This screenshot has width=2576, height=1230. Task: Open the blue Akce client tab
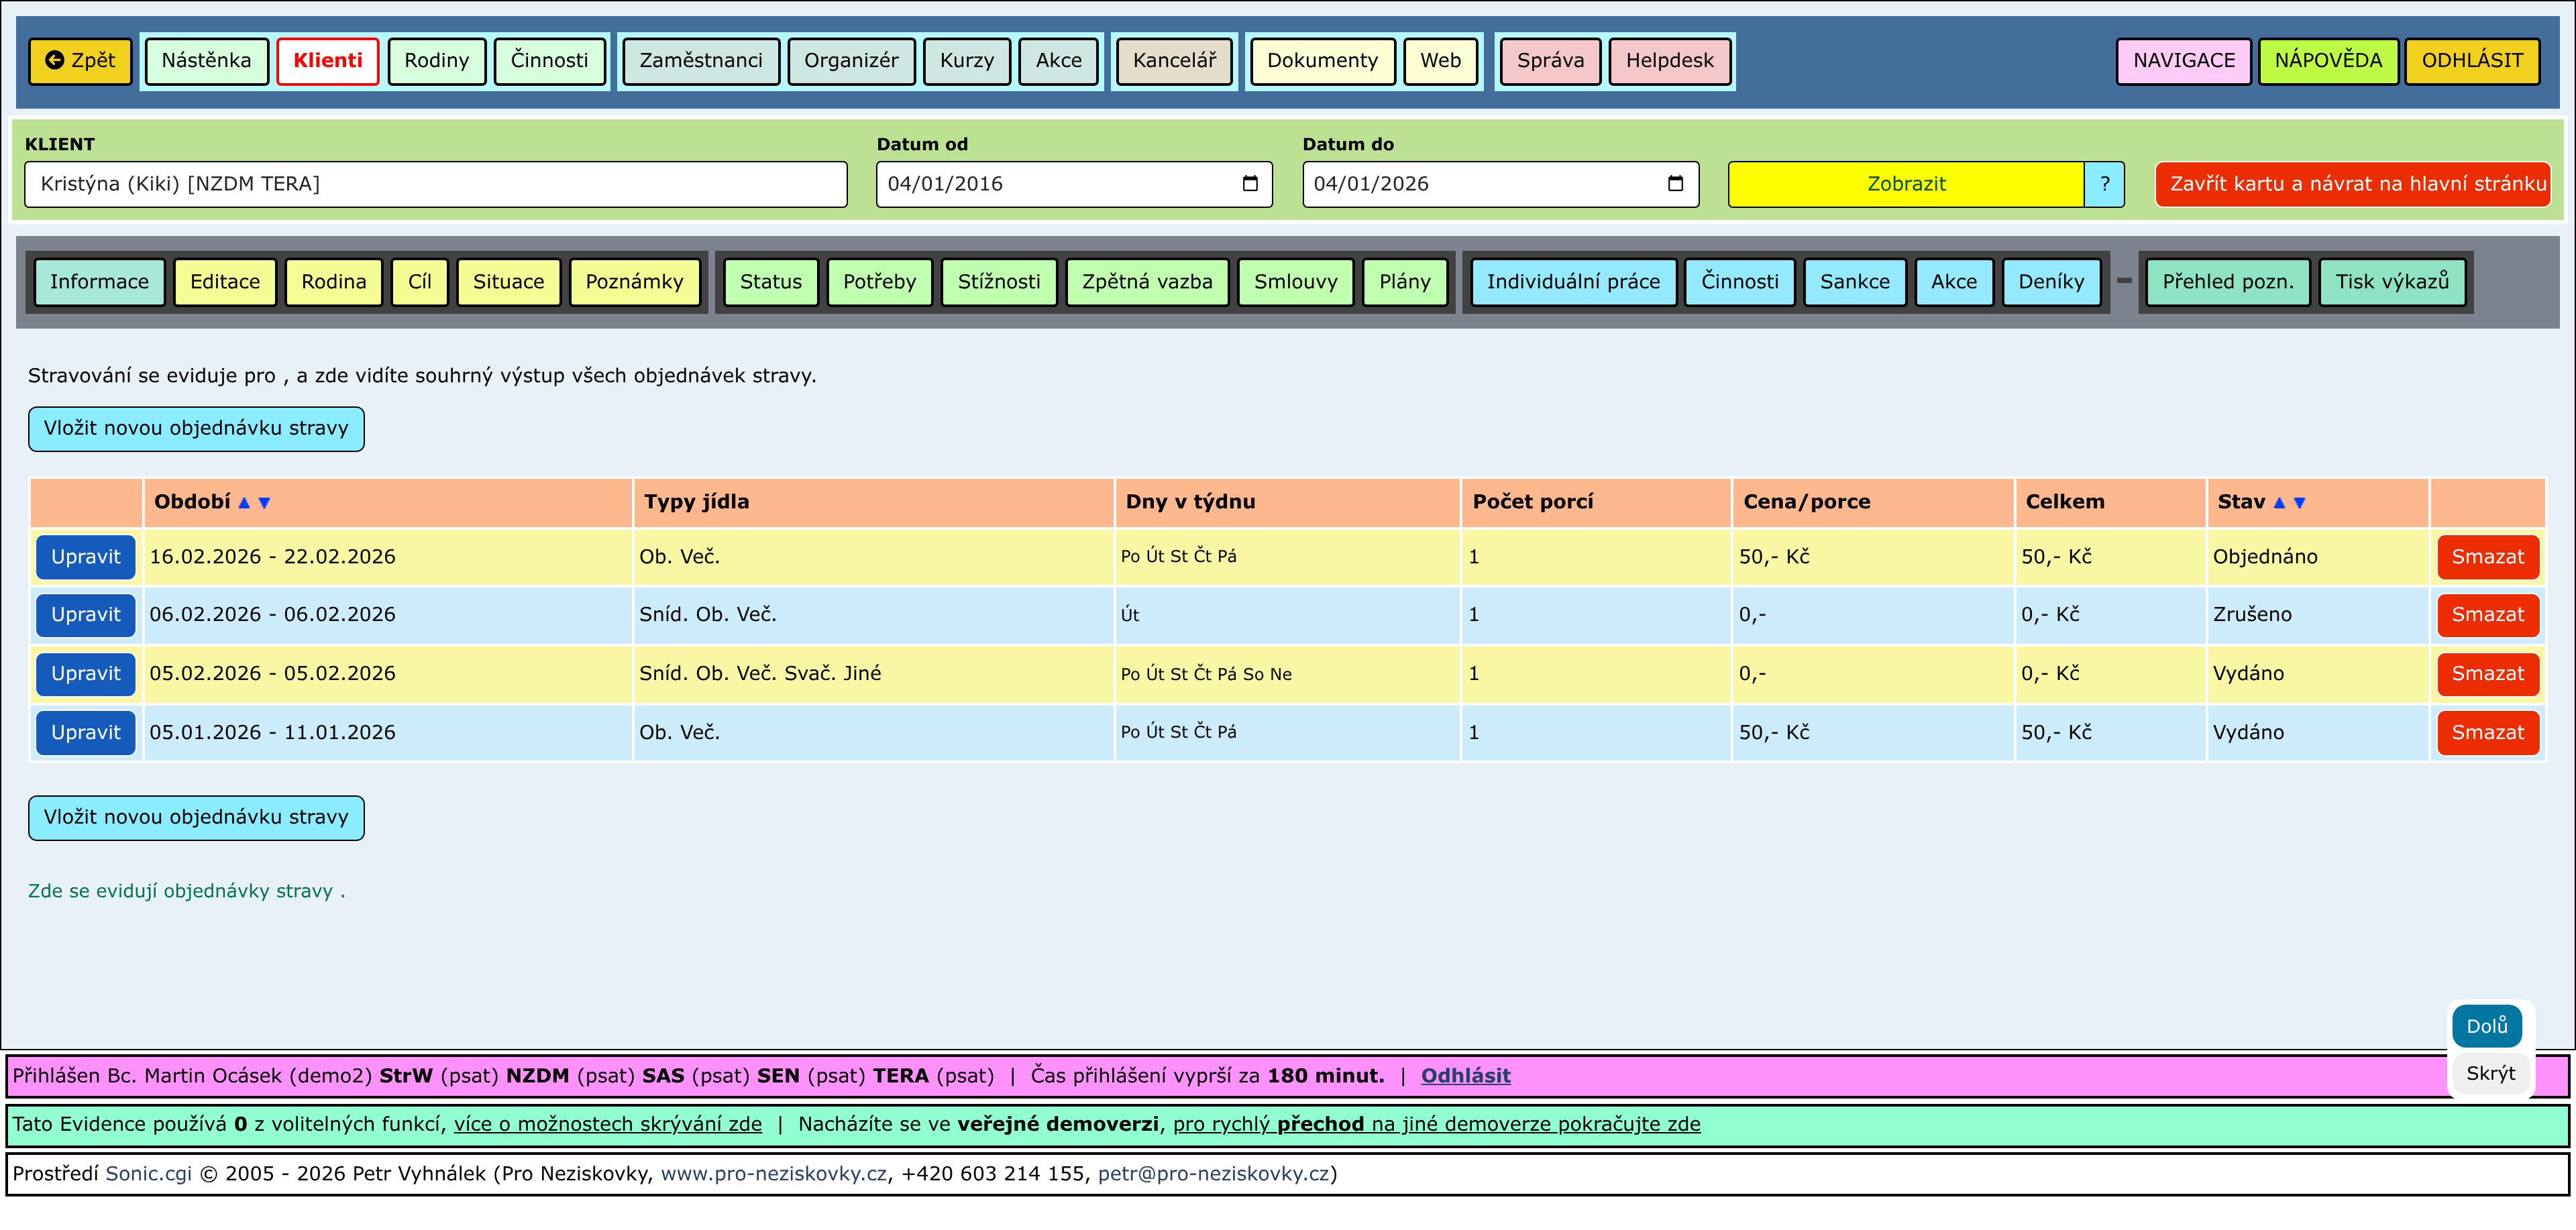click(1954, 282)
